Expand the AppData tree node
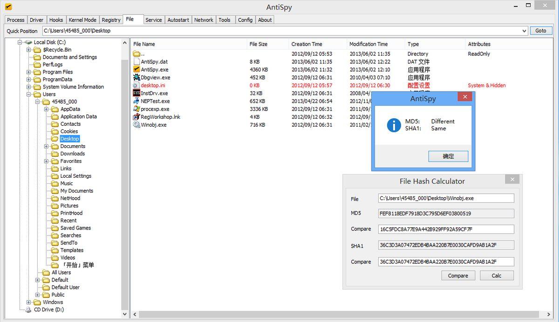Screen dimensions: 559x322 [x=47, y=109]
